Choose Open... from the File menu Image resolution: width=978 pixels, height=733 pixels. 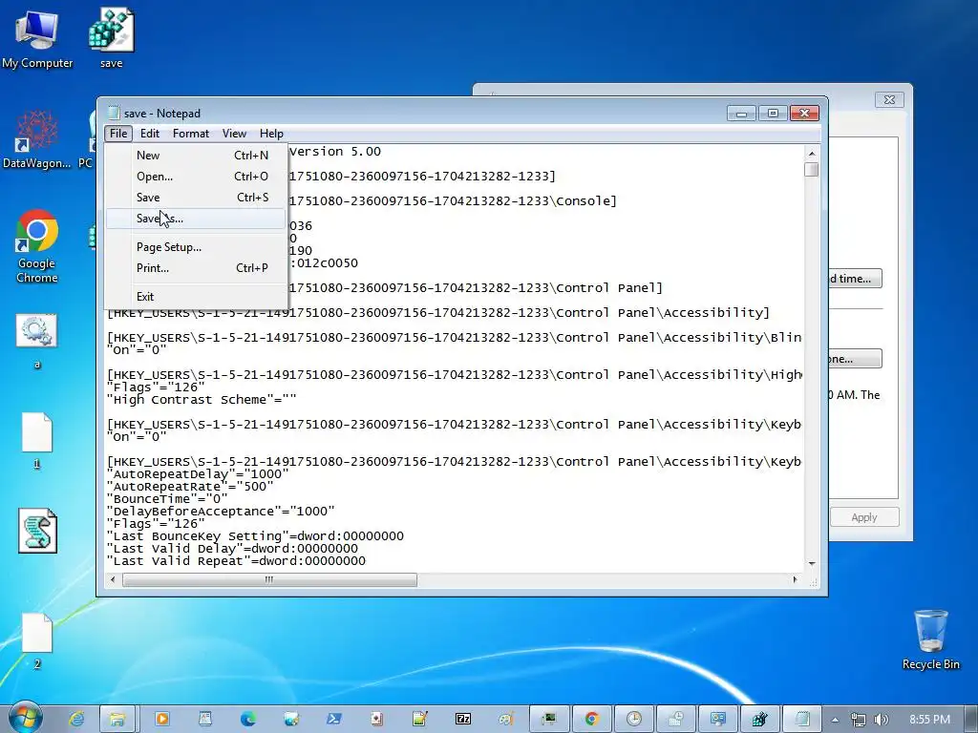[196, 177]
